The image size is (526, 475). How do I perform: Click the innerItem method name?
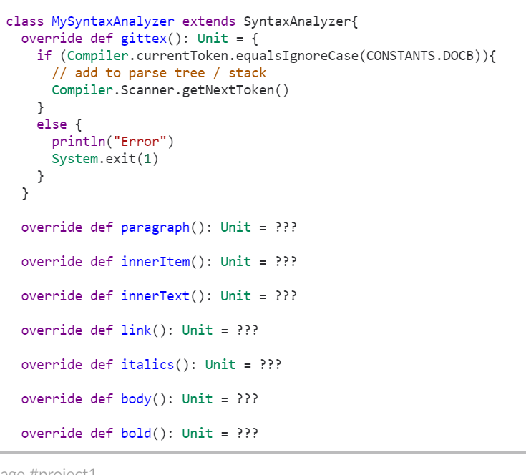click(x=155, y=262)
